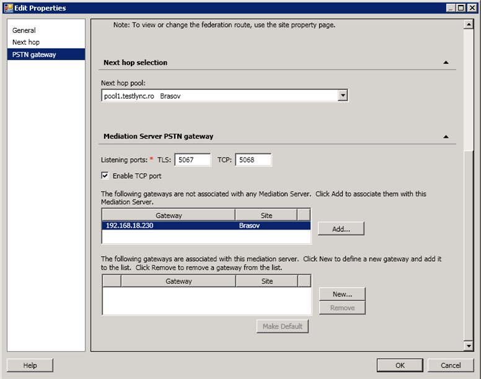Open the Next hop pool dropdown
The image size is (481, 379).
pos(343,96)
